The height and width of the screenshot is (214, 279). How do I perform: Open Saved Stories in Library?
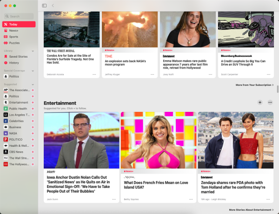click(x=19, y=57)
